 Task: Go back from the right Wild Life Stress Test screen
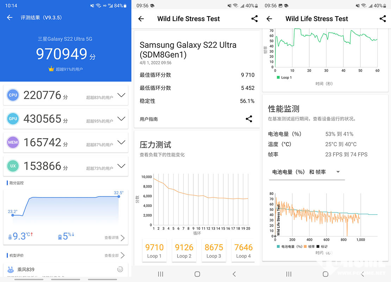[x=269, y=19]
